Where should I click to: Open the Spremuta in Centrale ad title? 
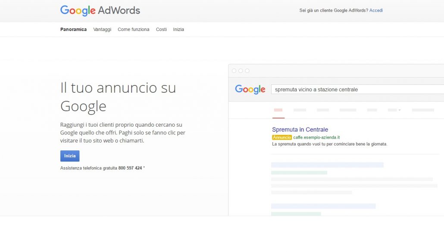300,130
